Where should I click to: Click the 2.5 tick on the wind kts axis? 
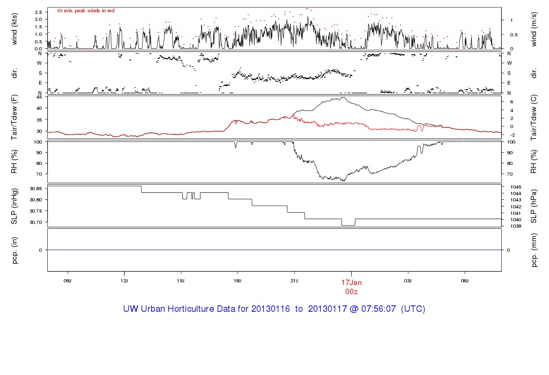[39, 12]
